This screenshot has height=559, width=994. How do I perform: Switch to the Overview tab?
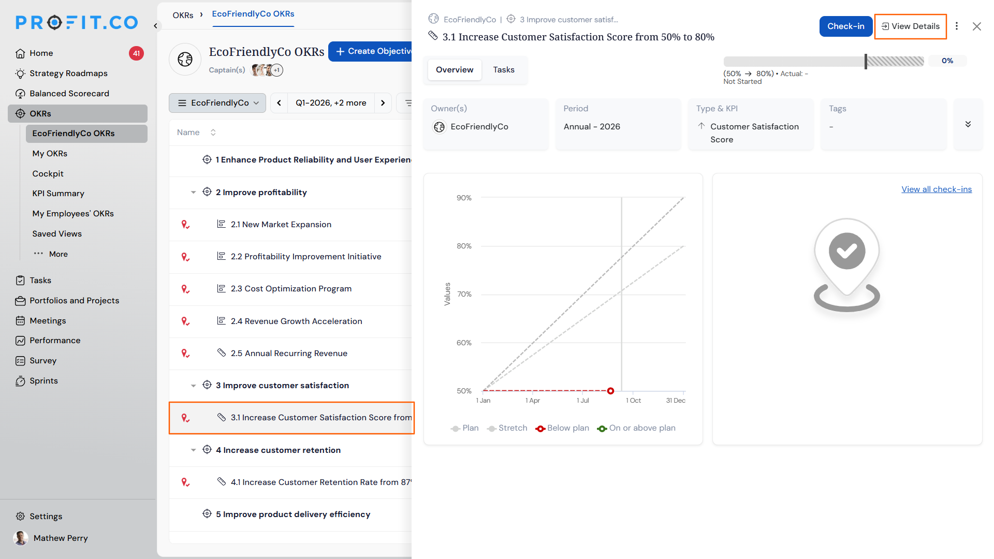pos(455,70)
